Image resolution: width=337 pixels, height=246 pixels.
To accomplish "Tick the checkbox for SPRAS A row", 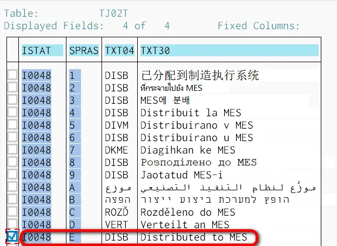I will (x=12, y=187).
